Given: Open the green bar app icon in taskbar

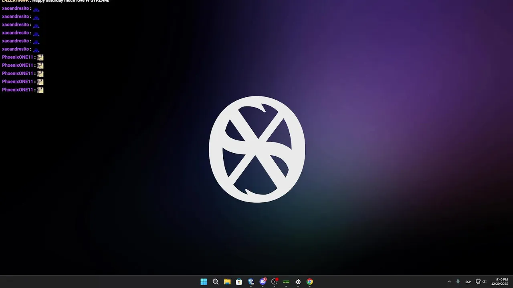Looking at the screenshot, I should point(286,282).
